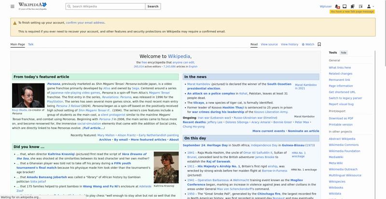Open the alerts bell icon
The width and height of the screenshot is (386, 199).
337,6
